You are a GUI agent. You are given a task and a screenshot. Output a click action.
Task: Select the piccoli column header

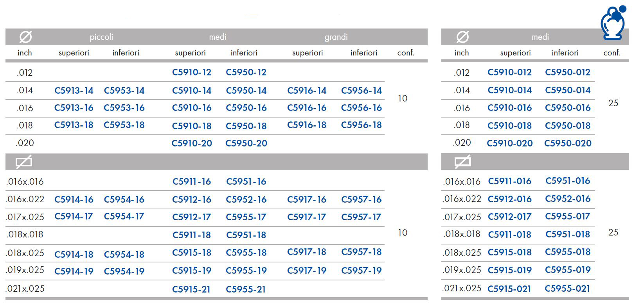tap(101, 37)
